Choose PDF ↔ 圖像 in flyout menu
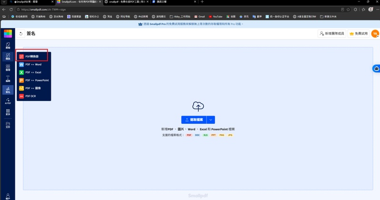Screen dimensions: 380x200 tap(34, 88)
